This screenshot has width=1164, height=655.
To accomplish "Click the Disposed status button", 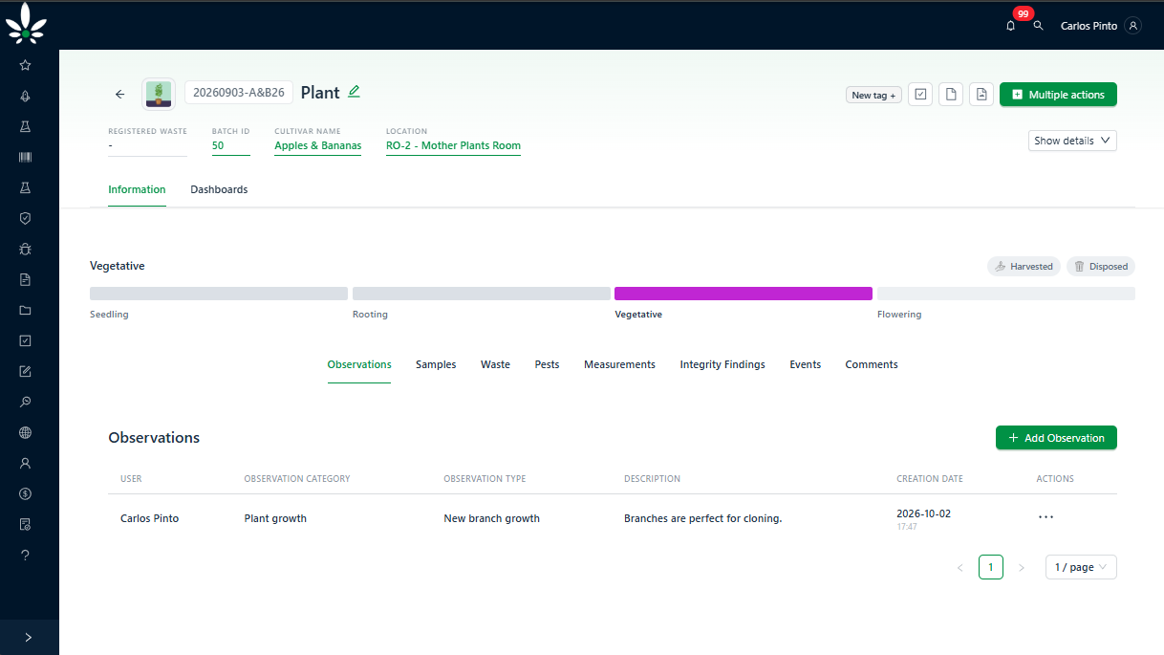I will (x=1101, y=267).
